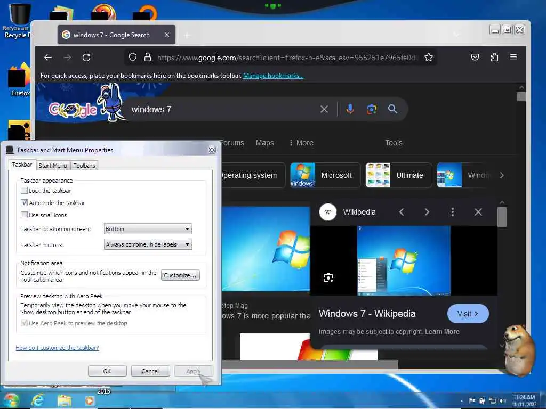The image size is (546, 409).
Task: Click the Google search text box
Action: [223, 109]
